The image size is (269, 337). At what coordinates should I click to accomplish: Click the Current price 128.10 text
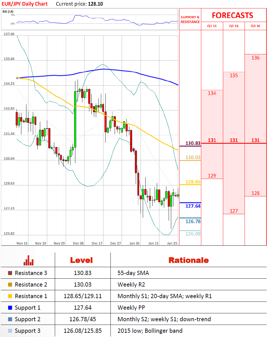(79, 4)
